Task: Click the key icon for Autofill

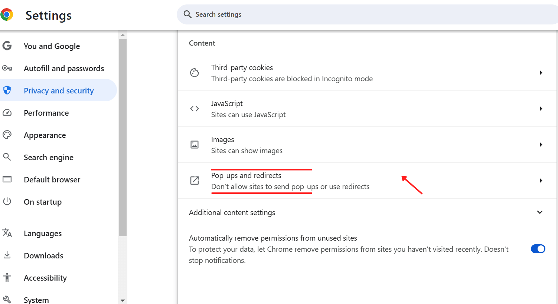Action: point(7,68)
